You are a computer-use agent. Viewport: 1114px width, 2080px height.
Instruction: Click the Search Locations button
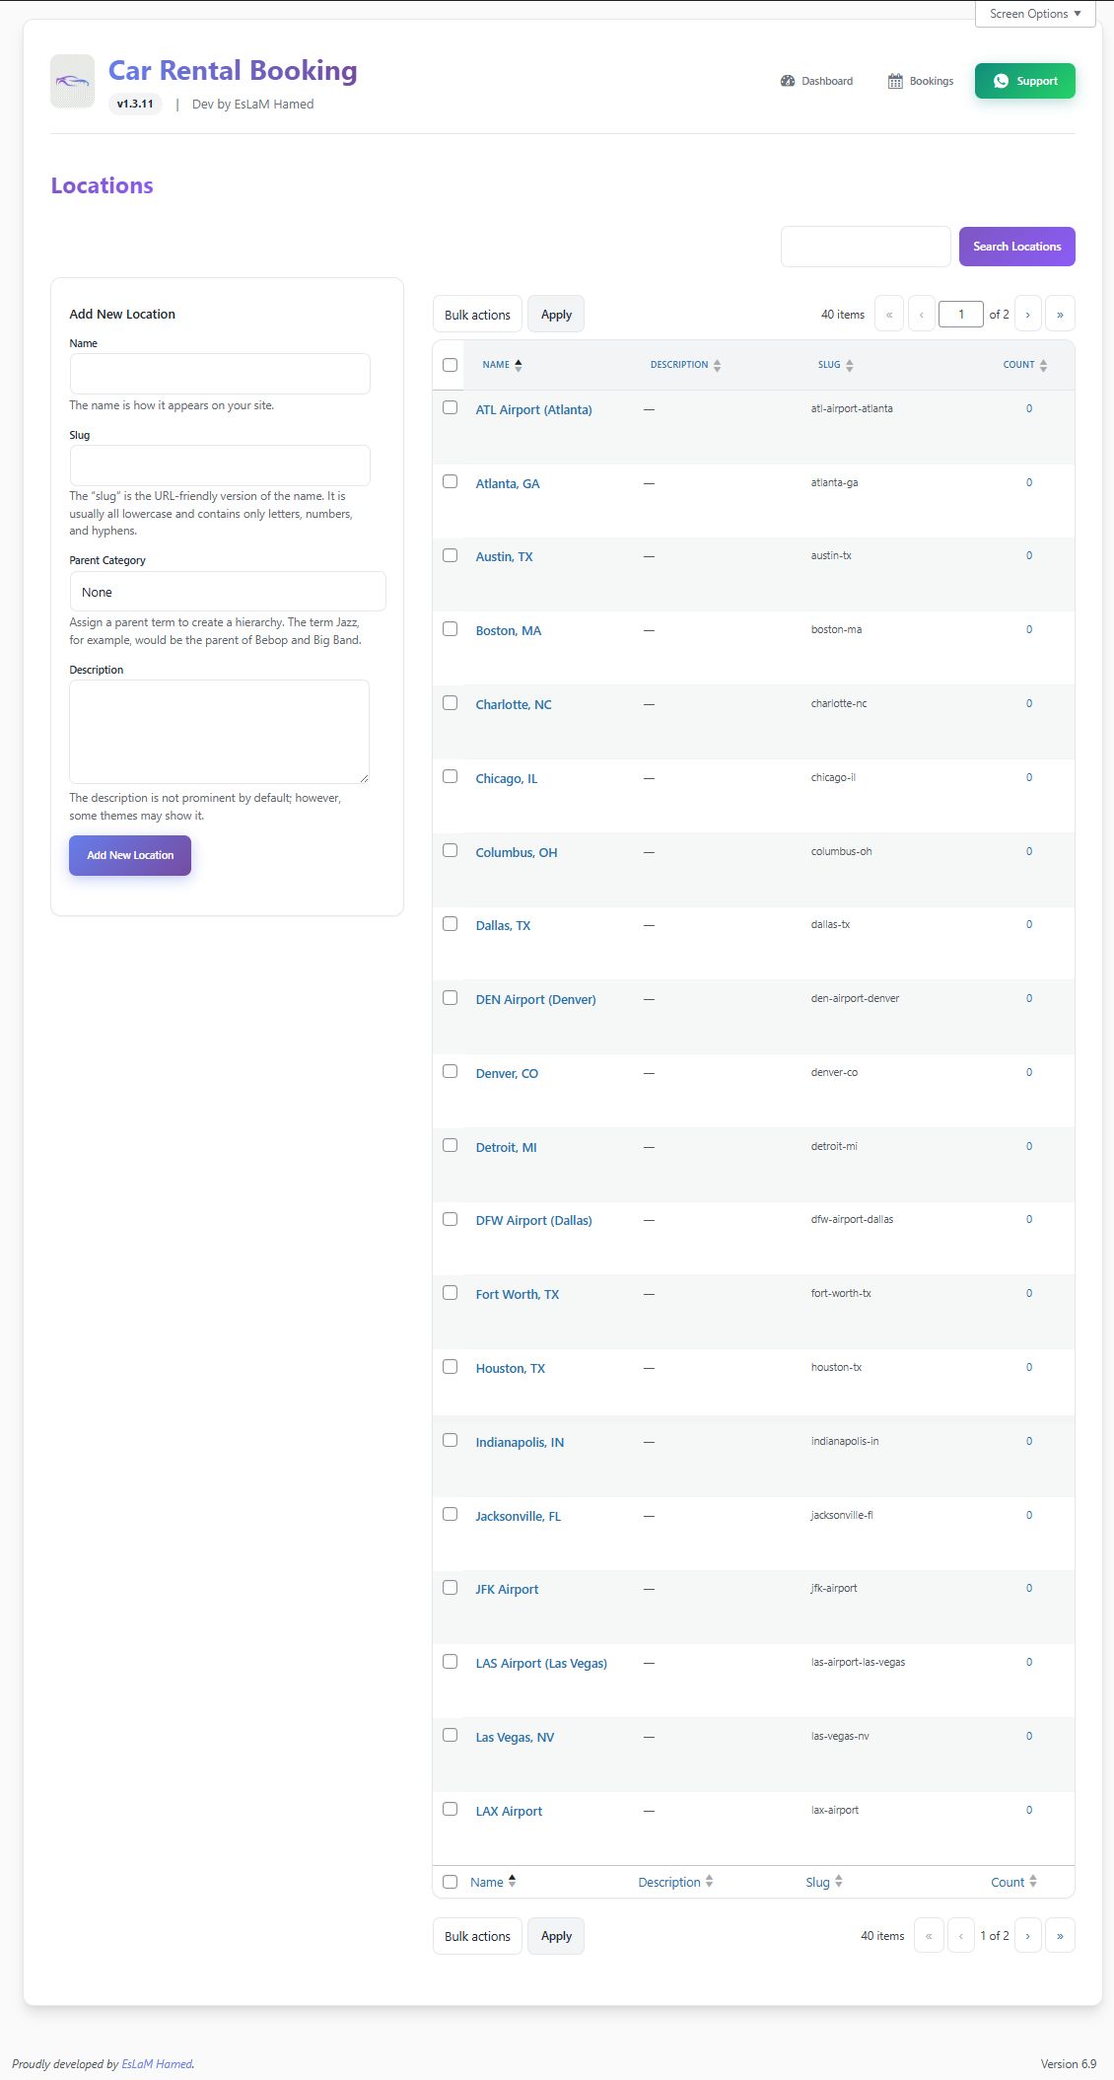(1016, 247)
